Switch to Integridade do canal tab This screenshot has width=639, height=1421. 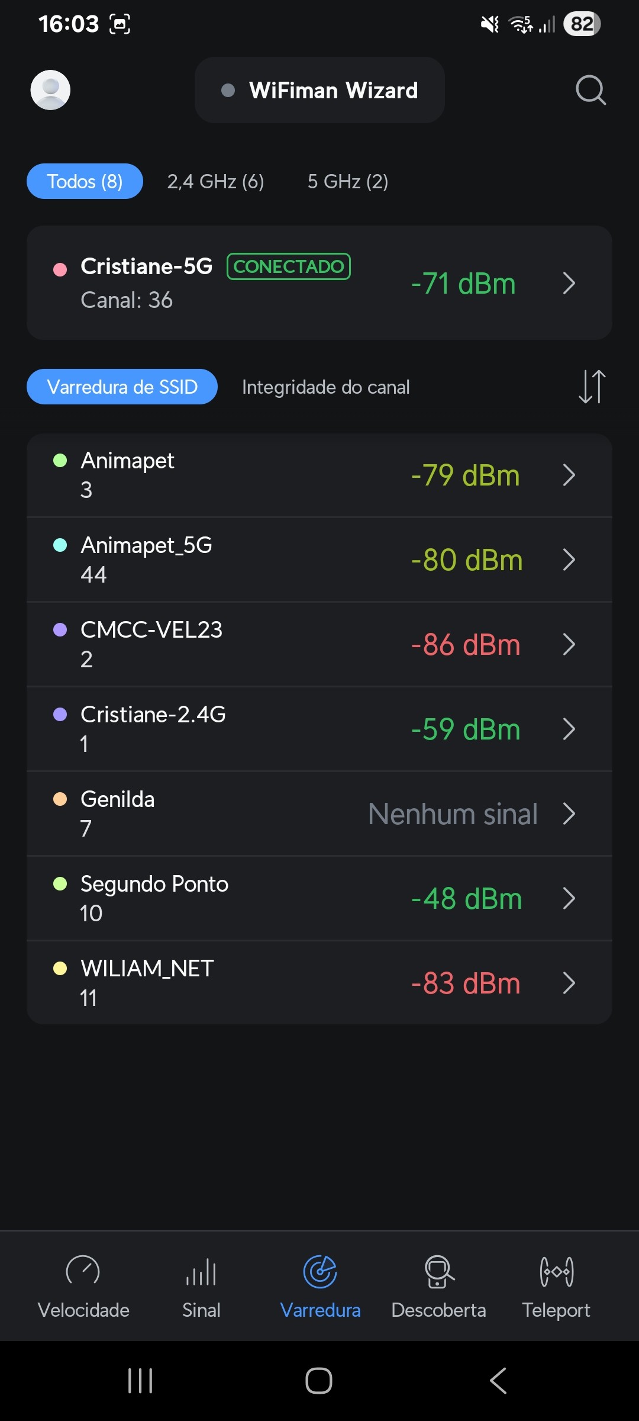325,387
